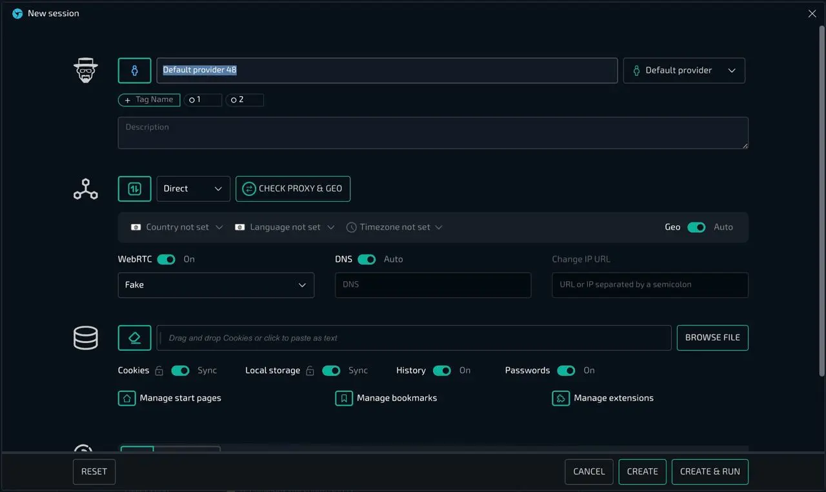The image size is (826, 492).
Task: Click the globe icon in Language not set
Action: (x=239, y=227)
